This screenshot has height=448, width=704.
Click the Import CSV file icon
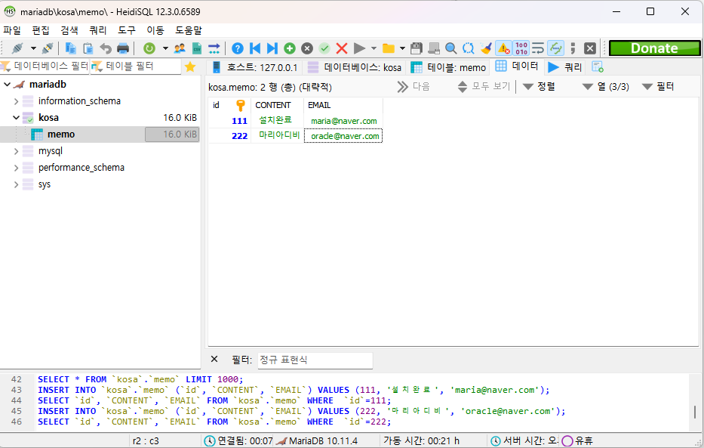[197, 48]
